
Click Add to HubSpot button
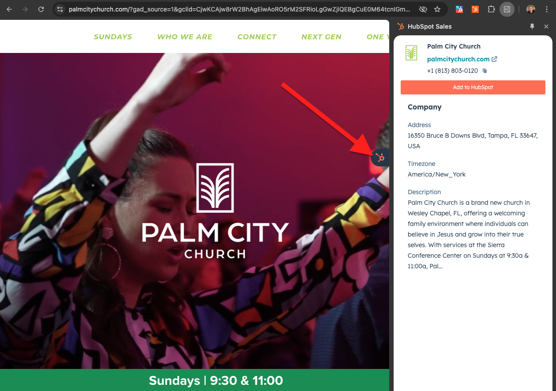473,87
